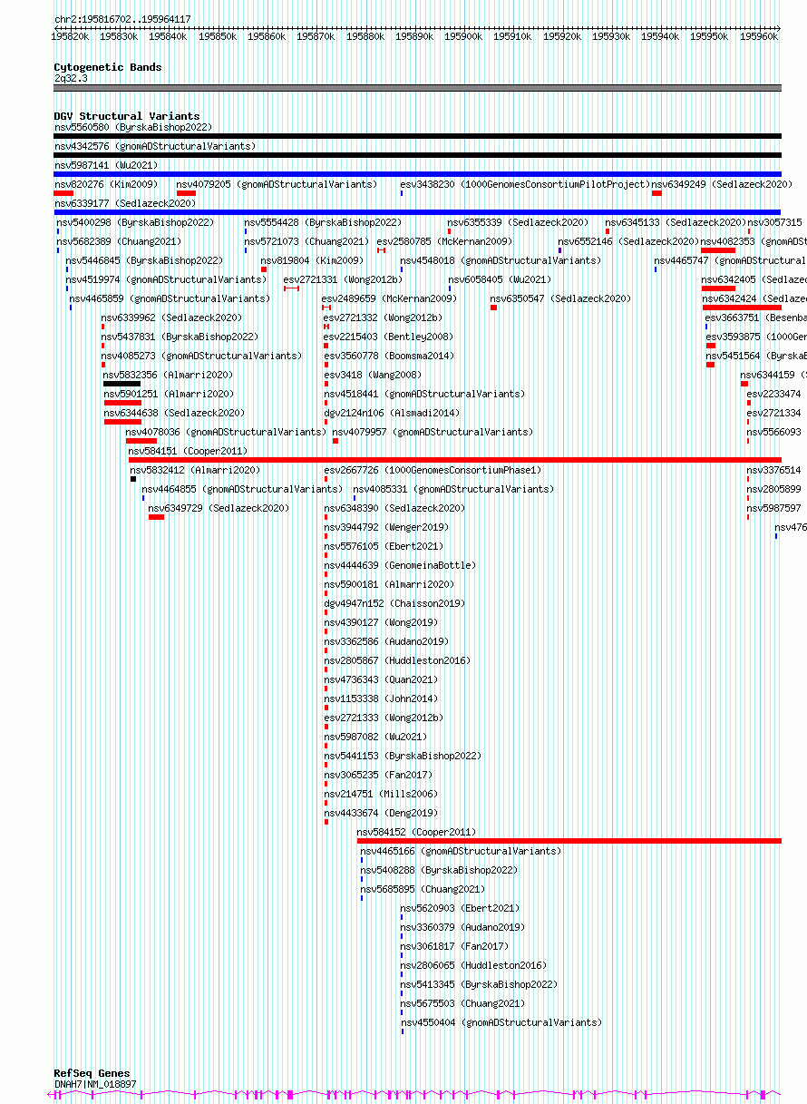Select nsv5446845 (ByrskaBishop2022) label
The image size is (807, 1104).
[x=144, y=260]
